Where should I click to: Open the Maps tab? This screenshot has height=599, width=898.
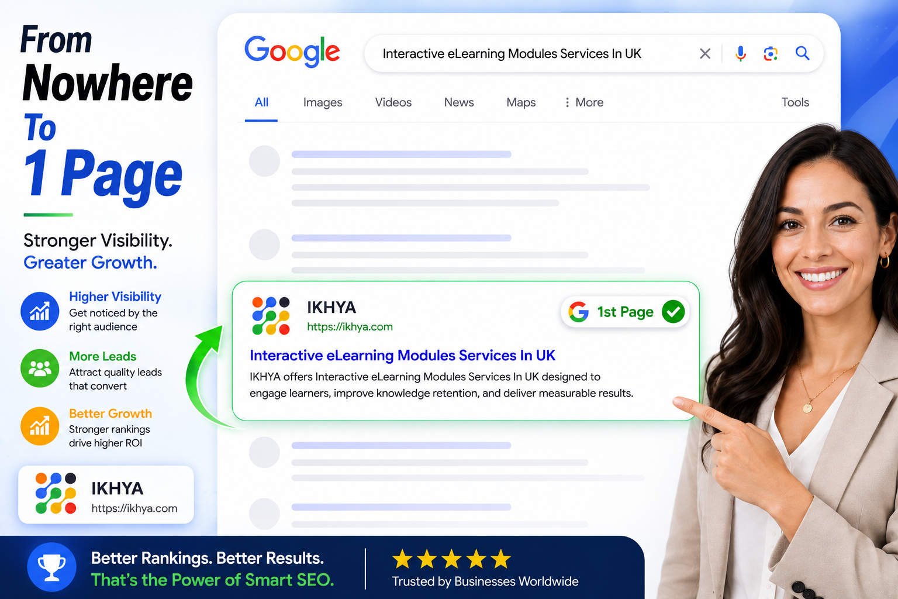521,102
